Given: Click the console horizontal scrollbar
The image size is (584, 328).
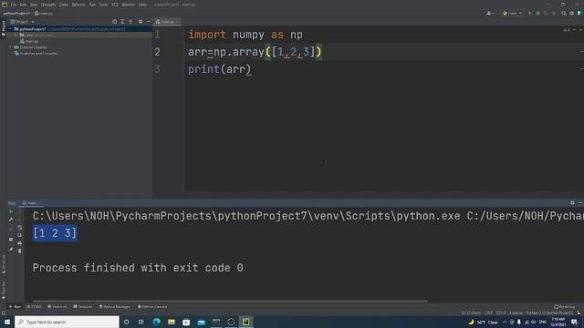Looking at the screenshot, I should (x=230, y=302).
